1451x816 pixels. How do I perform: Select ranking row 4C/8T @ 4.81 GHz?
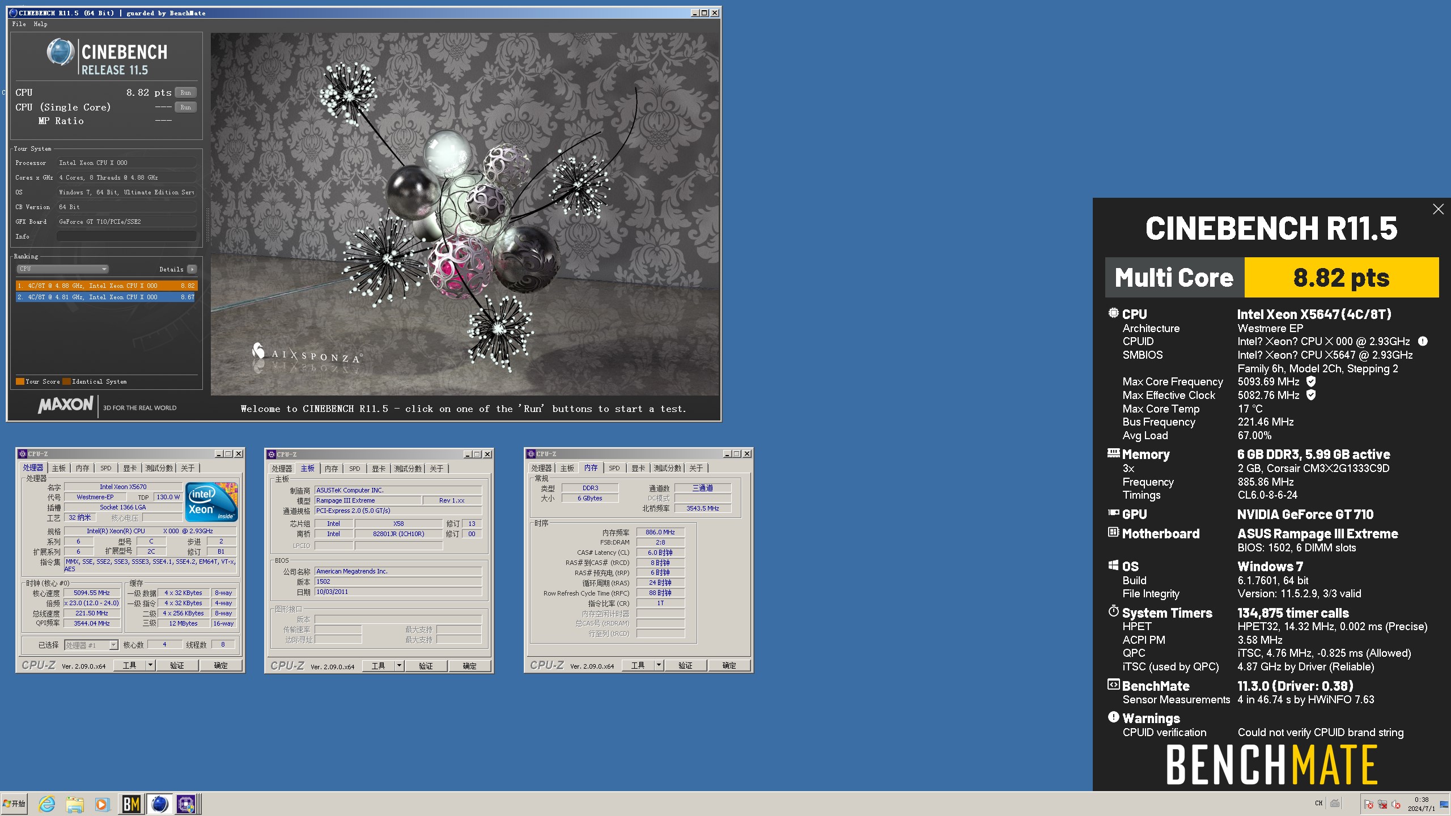(x=106, y=297)
